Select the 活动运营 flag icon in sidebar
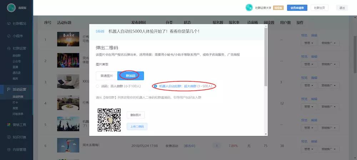357x160 pixels. click(x=9, y=89)
